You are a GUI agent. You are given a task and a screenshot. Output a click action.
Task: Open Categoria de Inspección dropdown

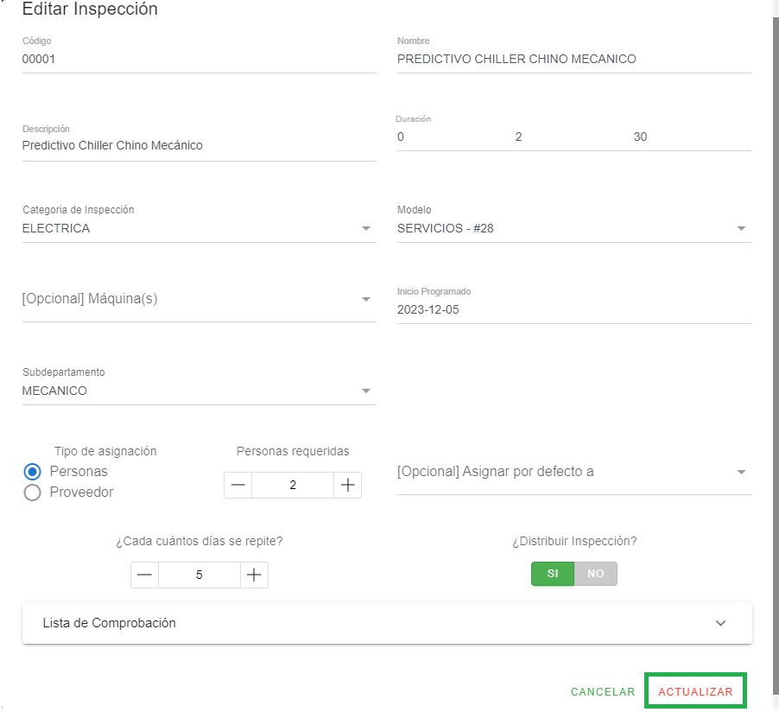[199, 229]
